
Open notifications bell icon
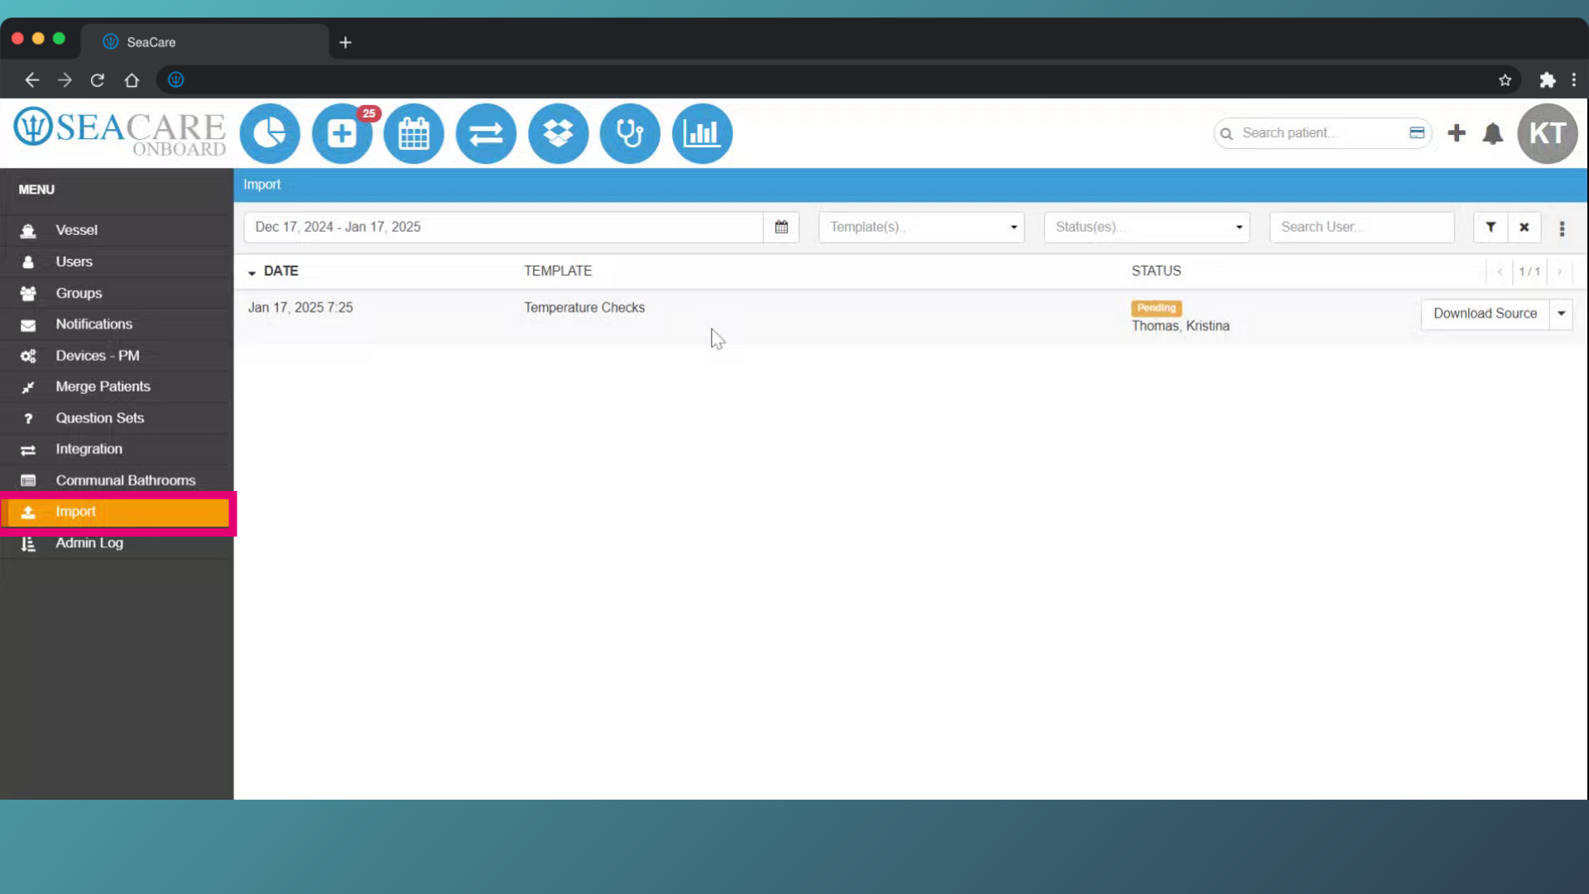1493,133
